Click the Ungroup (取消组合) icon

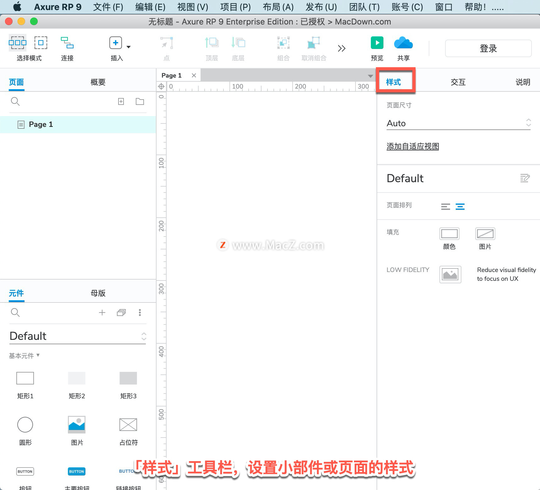tap(314, 43)
